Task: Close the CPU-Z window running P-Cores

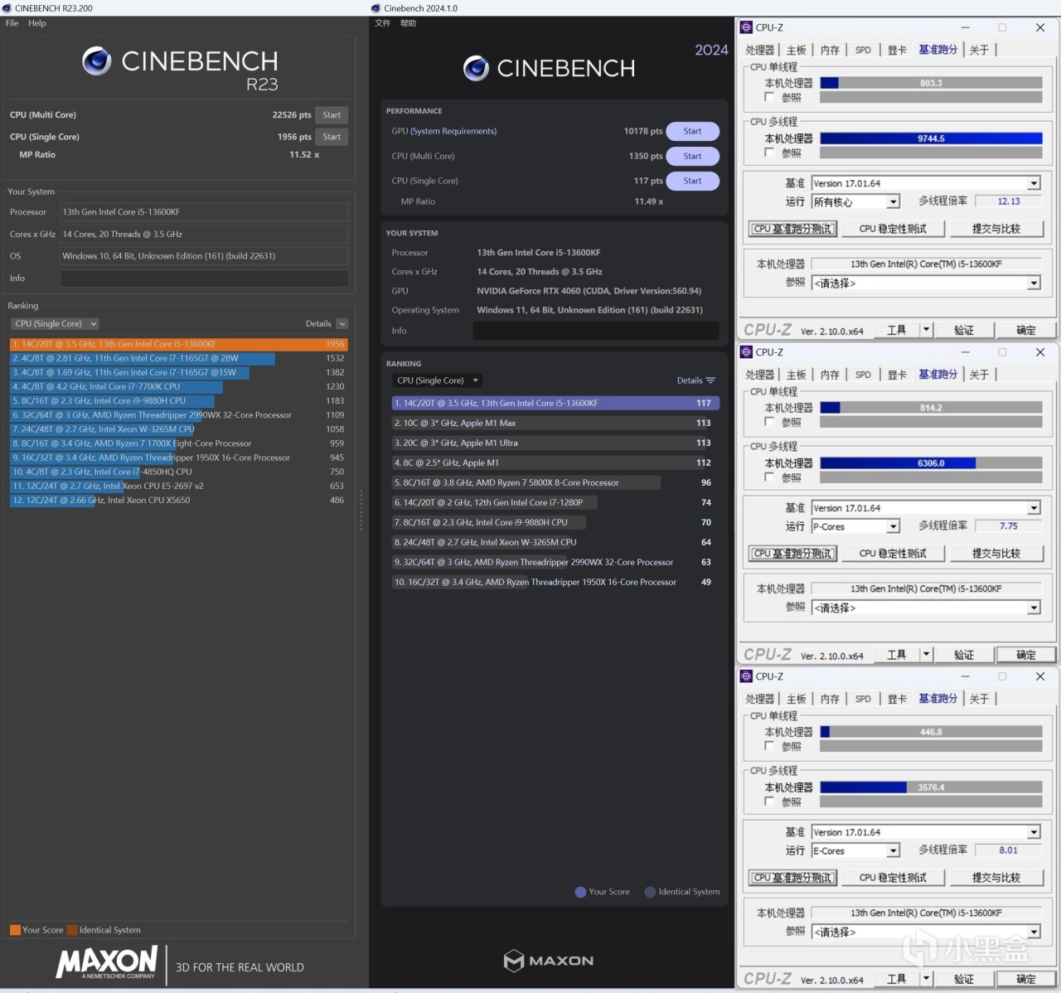Action: [1040, 352]
